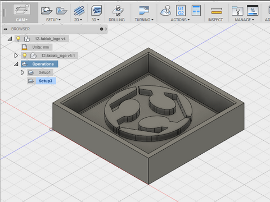Collapse the 12-fablab_logo v4 root node
Image resolution: width=270 pixels, height=202 pixels.
[10, 39]
